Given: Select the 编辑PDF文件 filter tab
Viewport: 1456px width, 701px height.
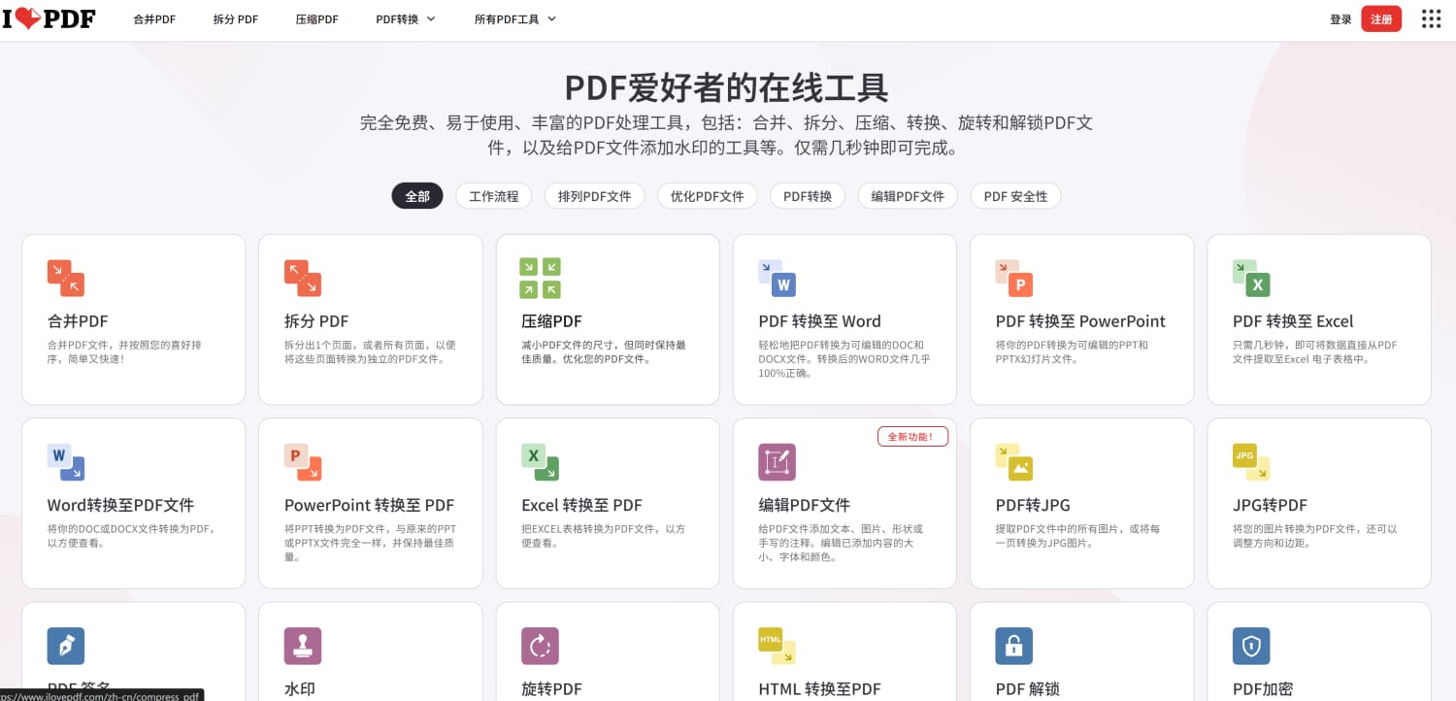Looking at the screenshot, I should tap(908, 196).
